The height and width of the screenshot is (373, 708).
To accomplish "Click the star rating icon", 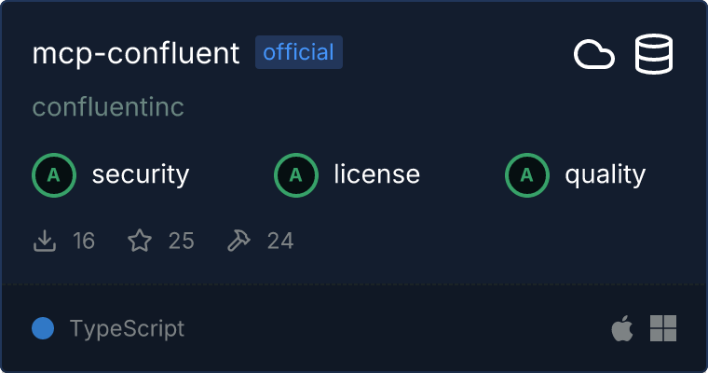I will (140, 242).
